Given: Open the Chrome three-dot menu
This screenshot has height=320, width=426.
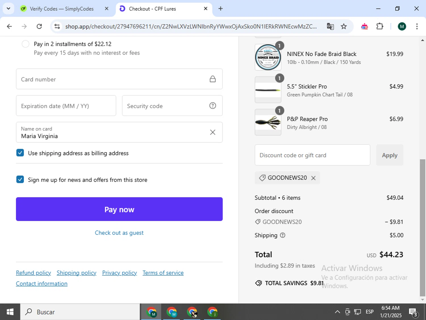Looking at the screenshot, I should pyautogui.click(x=417, y=26).
